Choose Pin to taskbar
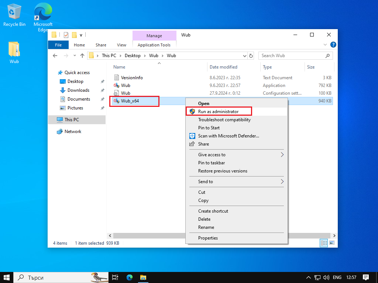Viewport: 378px width, 283px height. pyautogui.click(x=237, y=163)
